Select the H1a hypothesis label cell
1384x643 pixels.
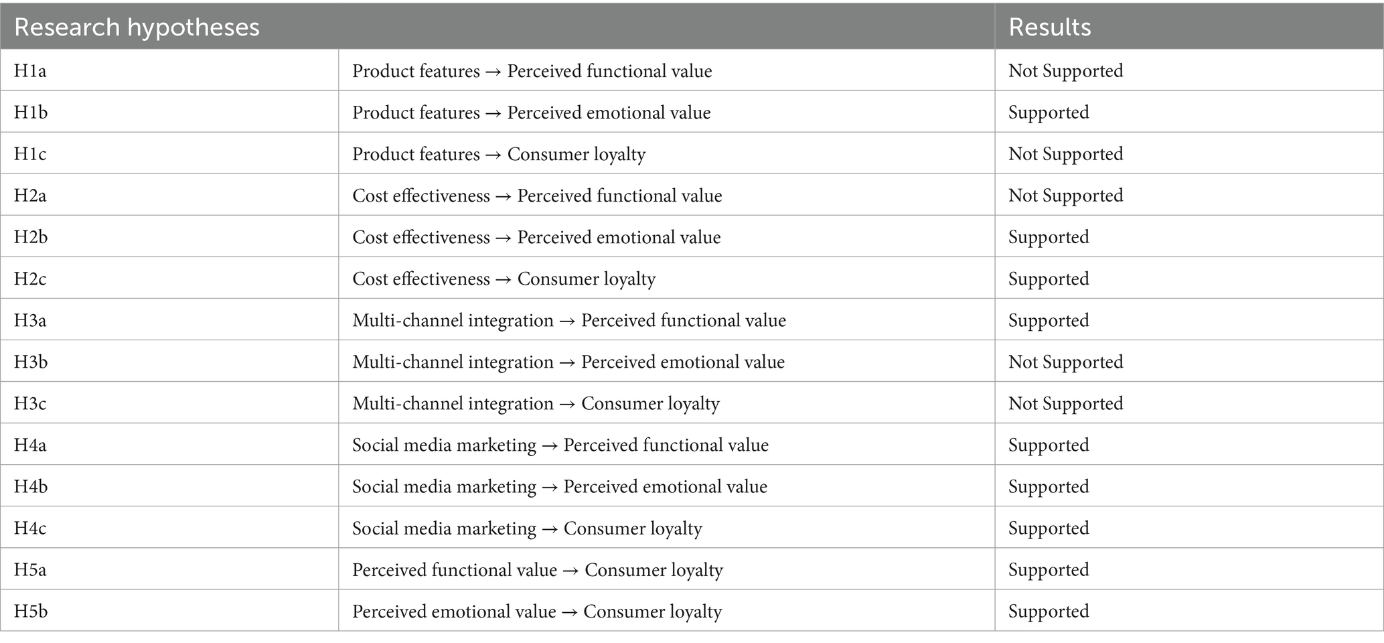(169, 70)
